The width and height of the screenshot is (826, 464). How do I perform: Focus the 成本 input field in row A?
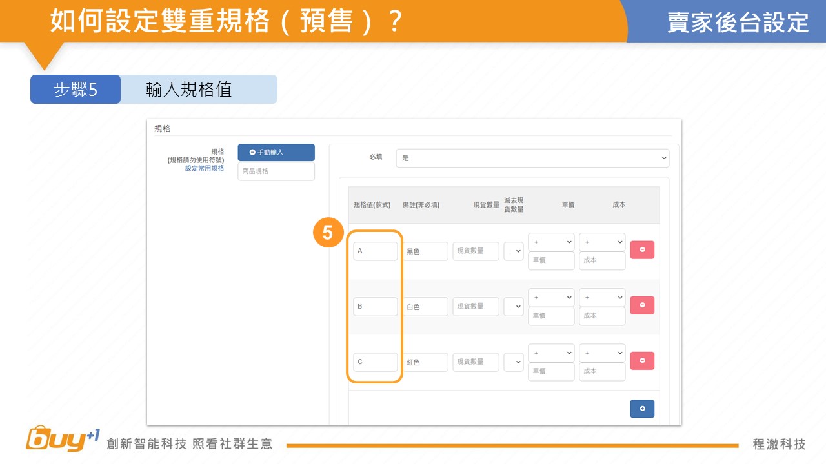(602, 261)
